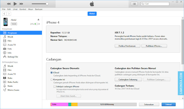Open the Lihat menu
This screenshot has height=109, width=184.
coord(15,9)
